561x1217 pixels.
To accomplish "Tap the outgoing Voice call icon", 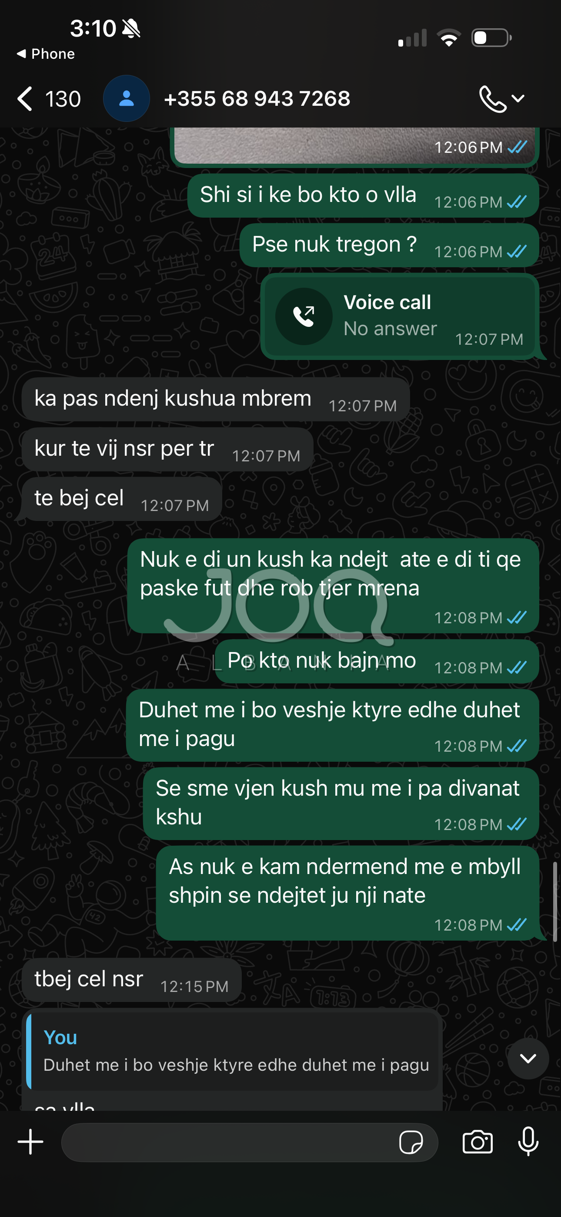I will tap(304, 316).
